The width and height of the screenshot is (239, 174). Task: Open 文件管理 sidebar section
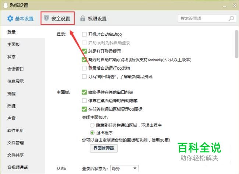pyautogui.click(x=22, y=143)
